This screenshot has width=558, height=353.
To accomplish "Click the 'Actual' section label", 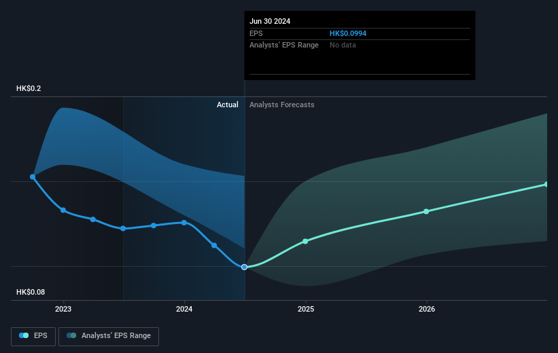I will click(x=228, y=105).
